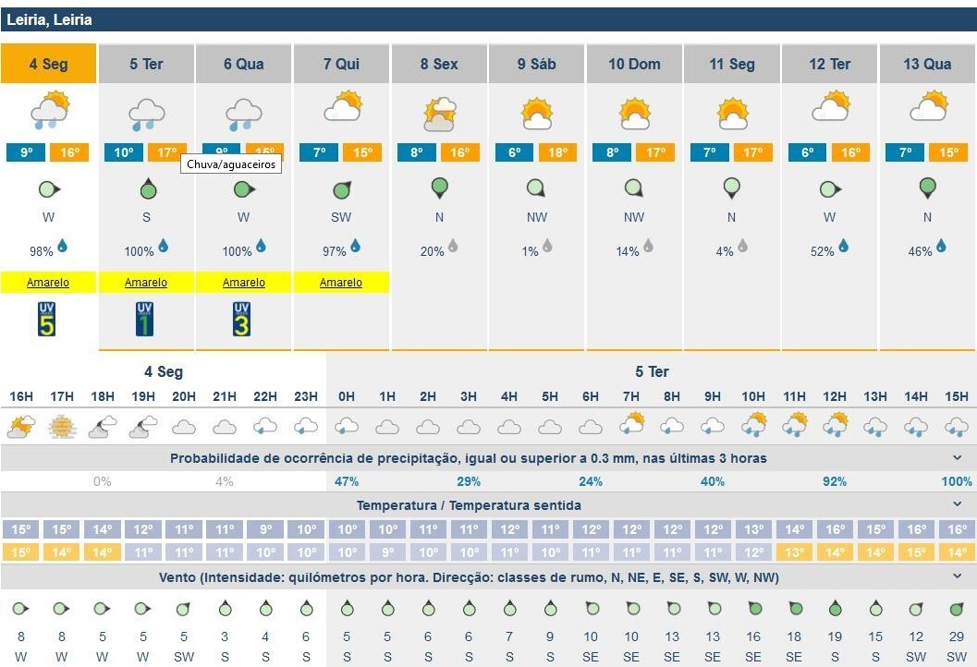
Task: Click the north wind direction icon under 8 Sex
Action: pos(439,190)
